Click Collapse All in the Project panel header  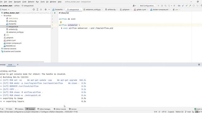click(x=41, y=9)
